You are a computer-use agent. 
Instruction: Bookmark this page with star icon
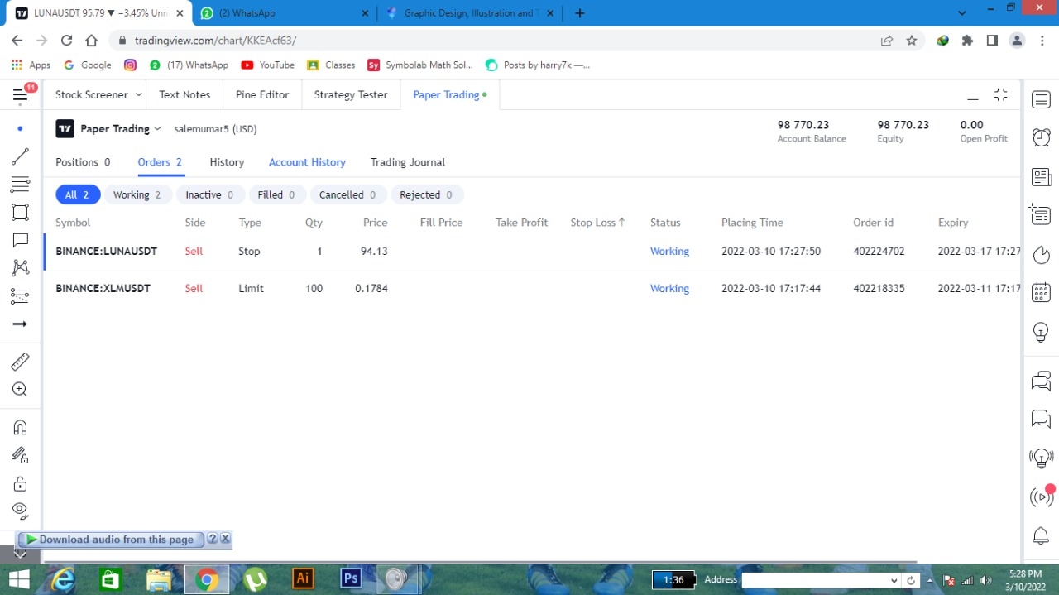912,41
